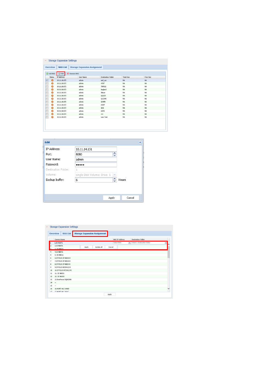Check the checkbox for the Lars Test row
This screenshot has width=262, height=371.
47,117
